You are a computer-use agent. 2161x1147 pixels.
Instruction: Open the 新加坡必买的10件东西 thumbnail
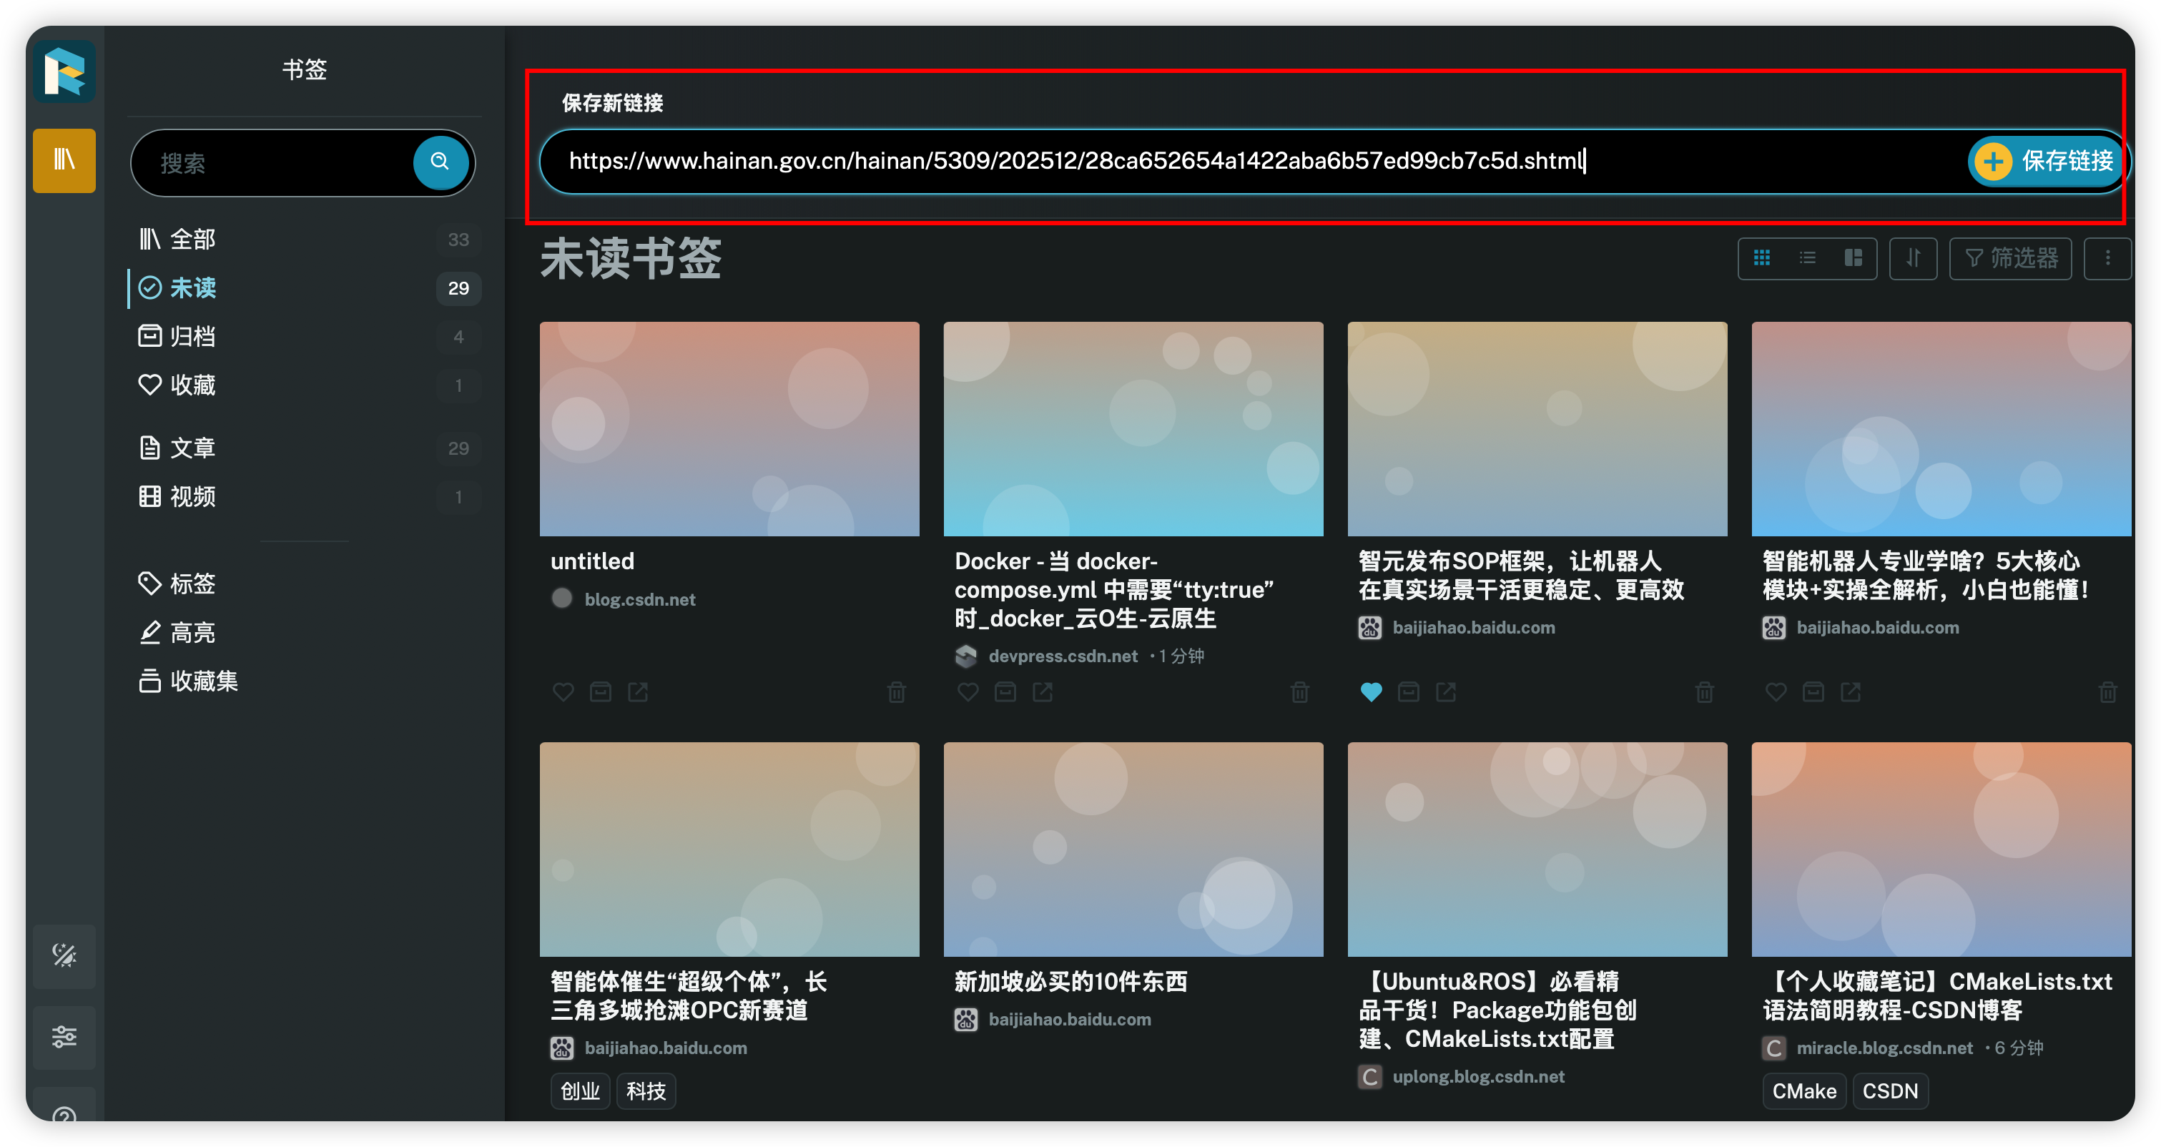click(x=1133, y=848)
